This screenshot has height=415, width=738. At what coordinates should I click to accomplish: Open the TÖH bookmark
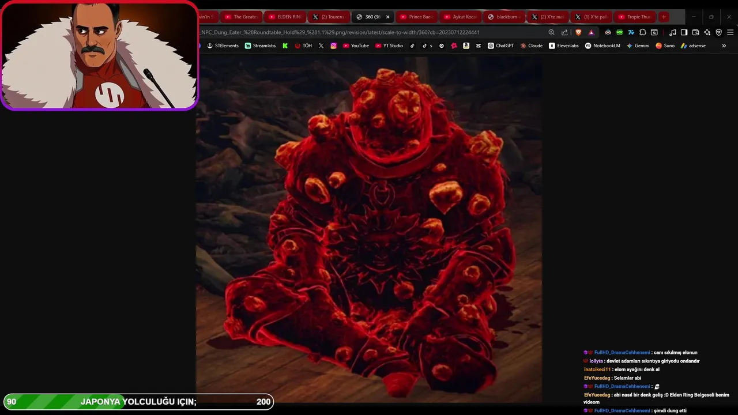click(x=303, y=46)
